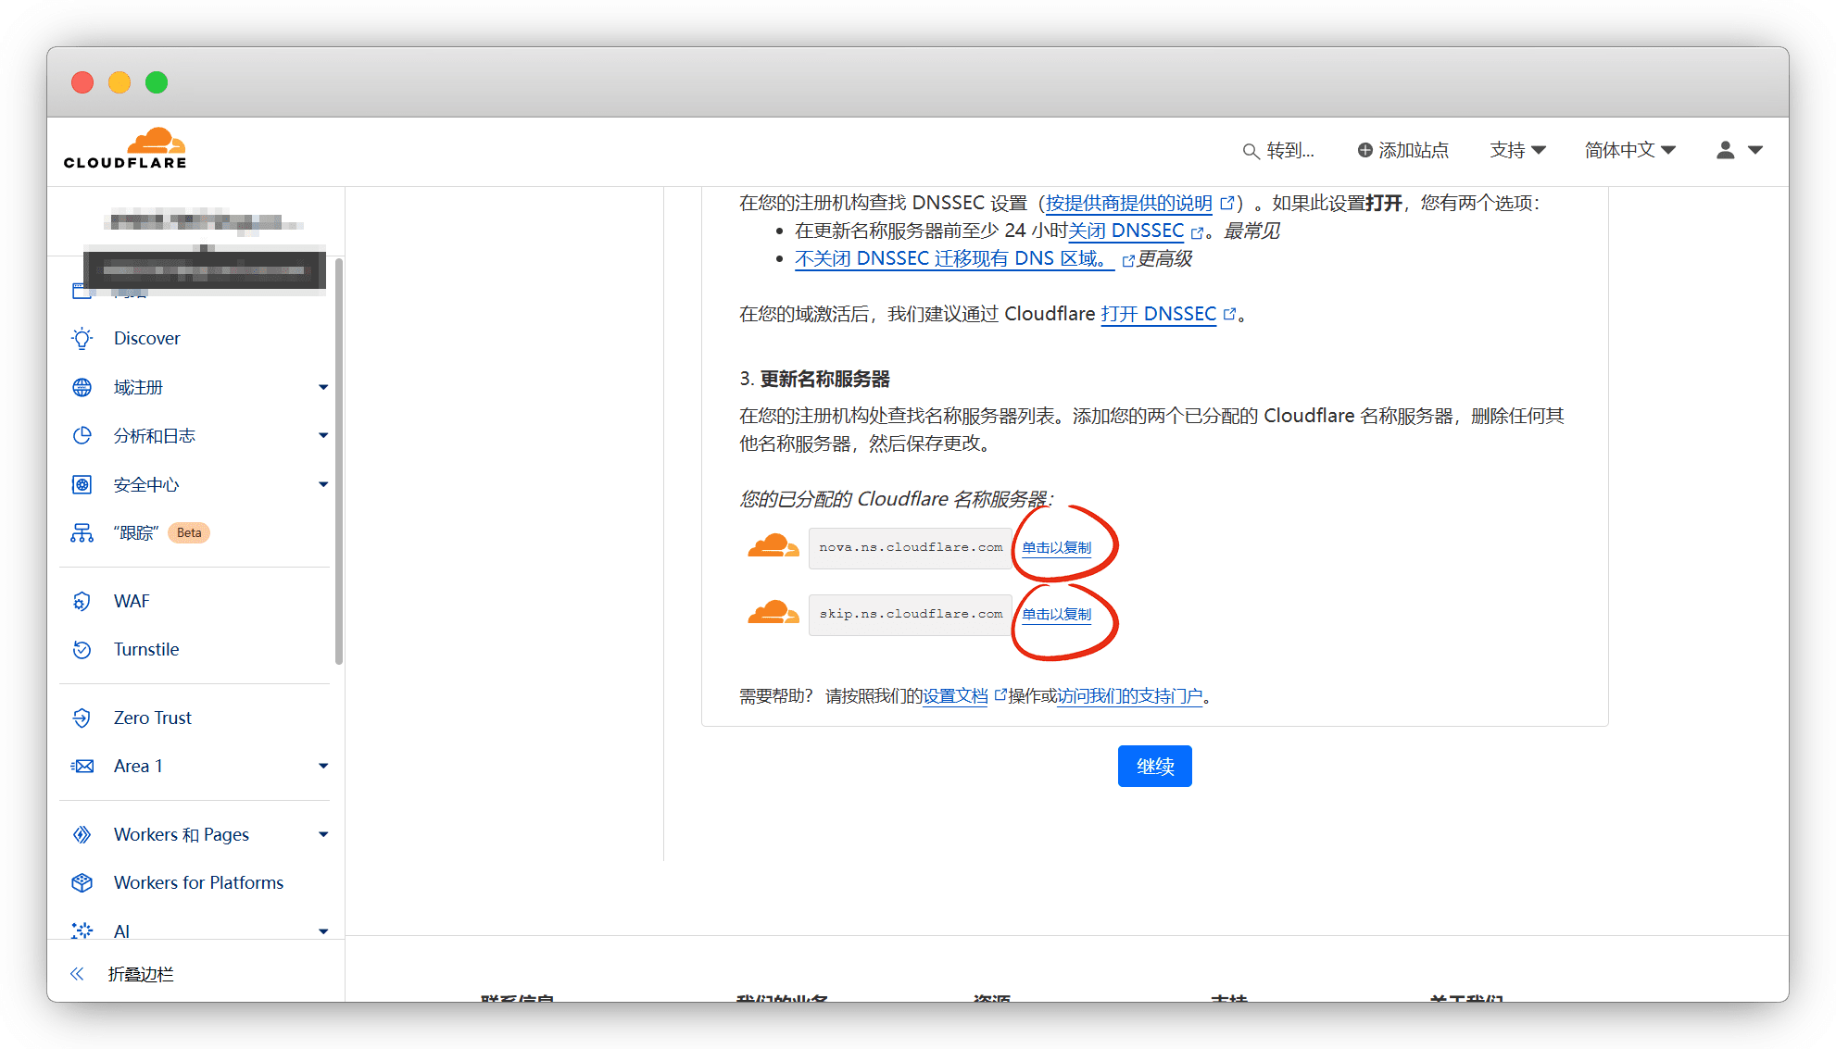Click the Cloudflare logo in header
Image resolution: width=1836 pixels, height=1049 pixels.
click(125, 149)
